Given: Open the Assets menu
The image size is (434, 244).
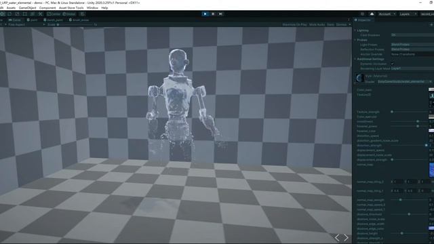Looking at the screenshot, I should 11,7.
